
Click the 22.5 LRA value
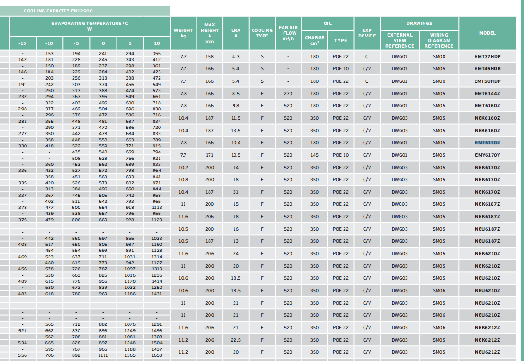point(236,340)
